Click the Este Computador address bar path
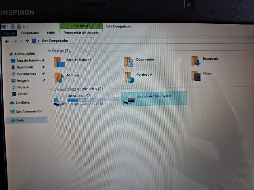Image resolution: width=254 pixels, height=190 pixels. [x=55, y=40]
